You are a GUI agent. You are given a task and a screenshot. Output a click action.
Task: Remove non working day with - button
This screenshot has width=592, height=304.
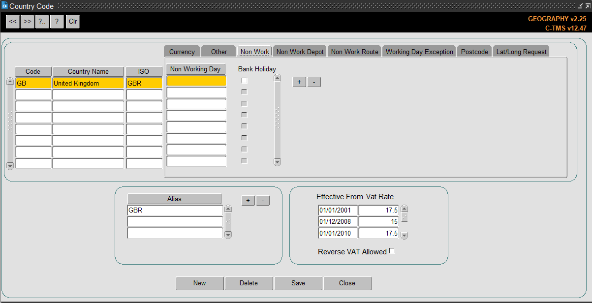coord(314,82)
